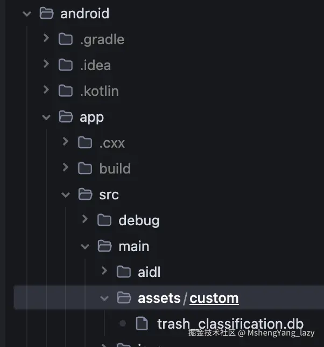
Task: Click the .kotlin folder icon
Action: tap(66, 91)
